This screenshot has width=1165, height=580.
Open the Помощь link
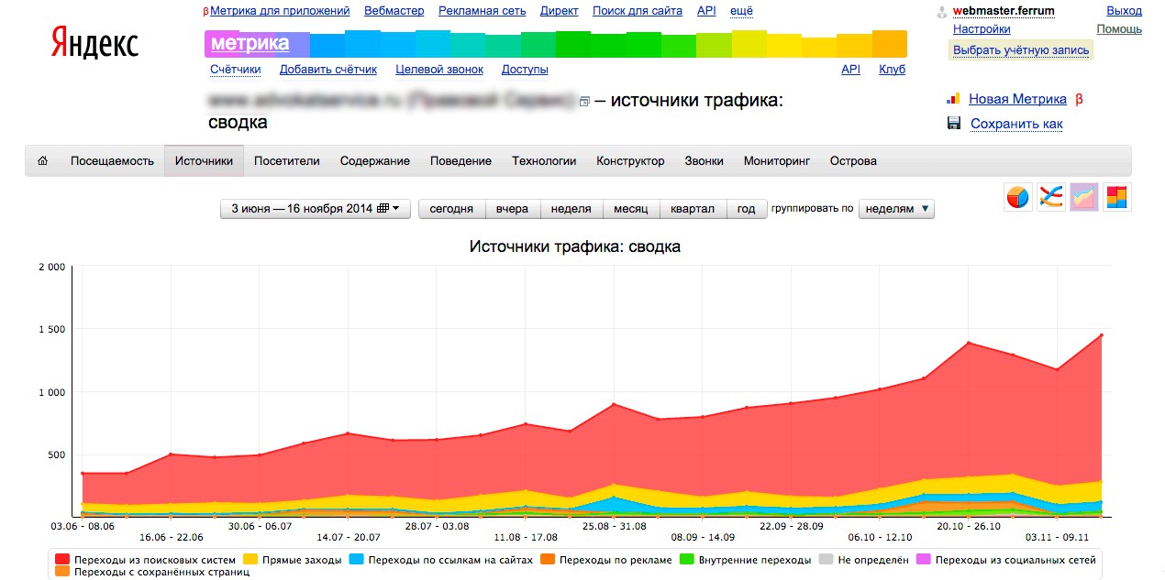point(1119,29)
